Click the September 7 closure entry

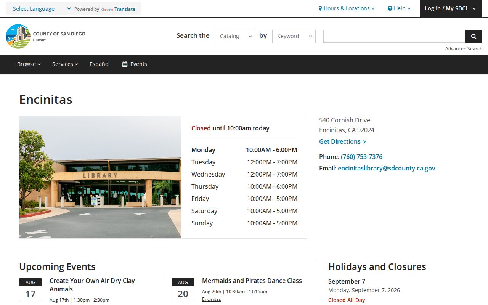(x=347, y=281)
